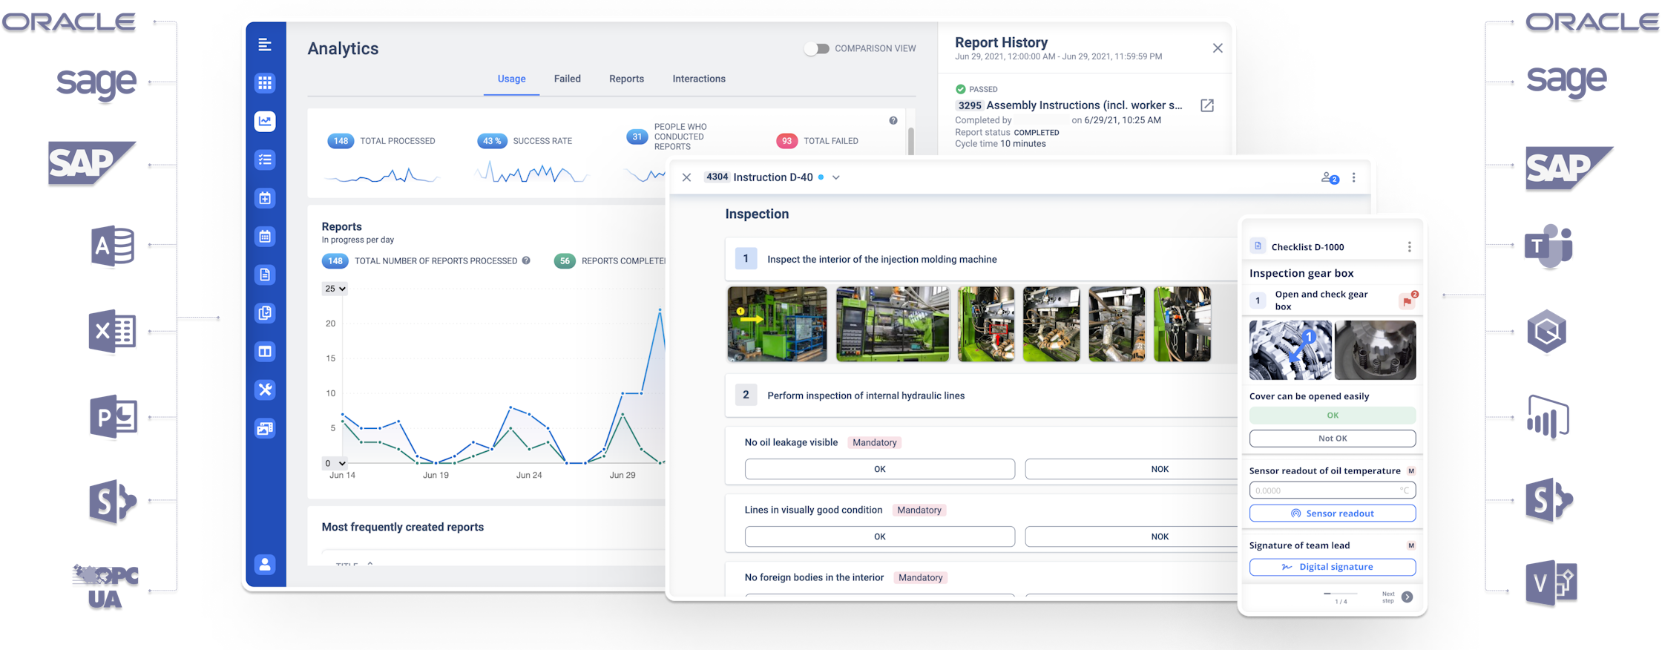Select the Analytics chart icon in the sidebar
The height and width of the screenshot is (650, 1662).
coord(265,121)
